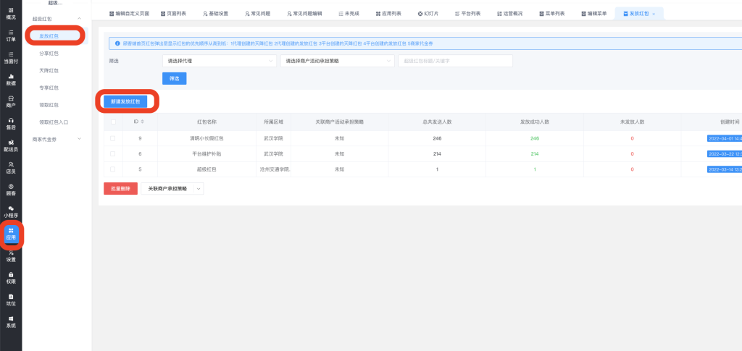Click the 新建发放红包 button
This screenshot has width=742, height=351.
point(125,101)
